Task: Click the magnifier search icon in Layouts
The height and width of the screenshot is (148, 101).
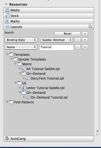Action: (x=90, y=27)
